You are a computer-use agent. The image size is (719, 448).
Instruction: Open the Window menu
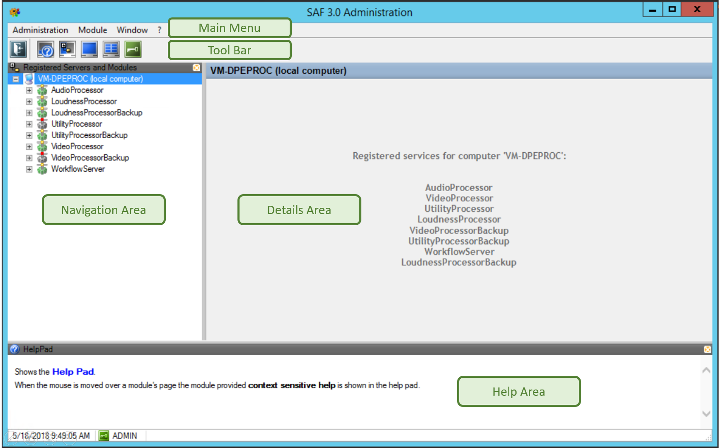[132, 30]
